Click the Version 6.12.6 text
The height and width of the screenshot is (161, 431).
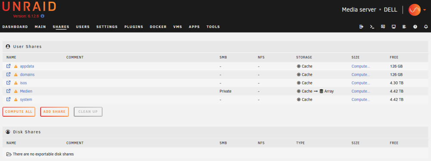click(26, 16)
